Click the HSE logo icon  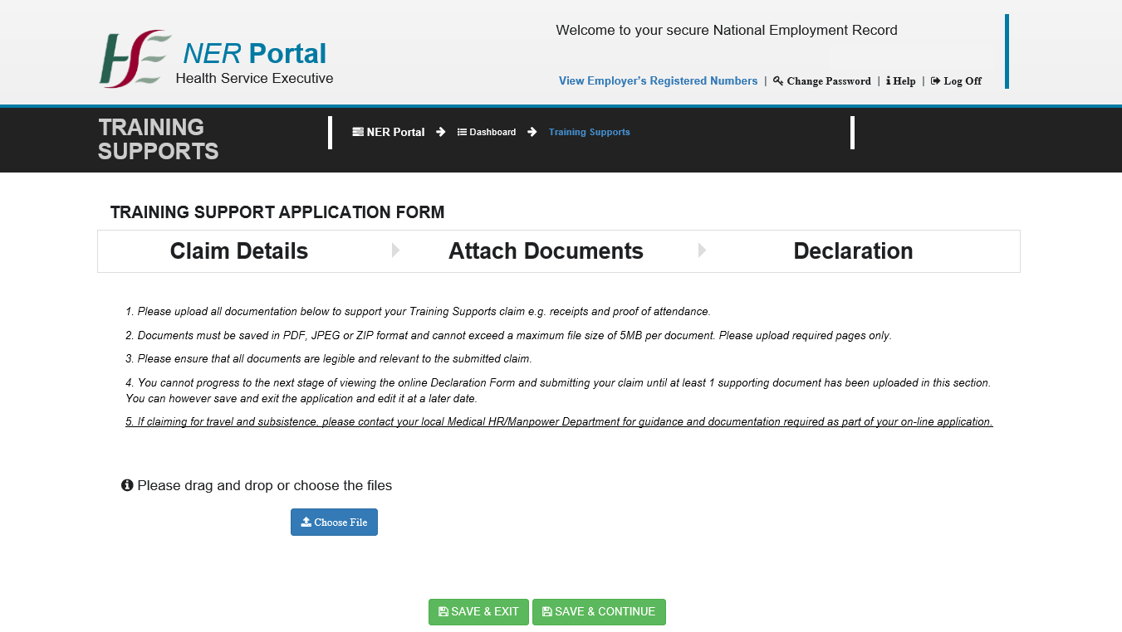135,59
